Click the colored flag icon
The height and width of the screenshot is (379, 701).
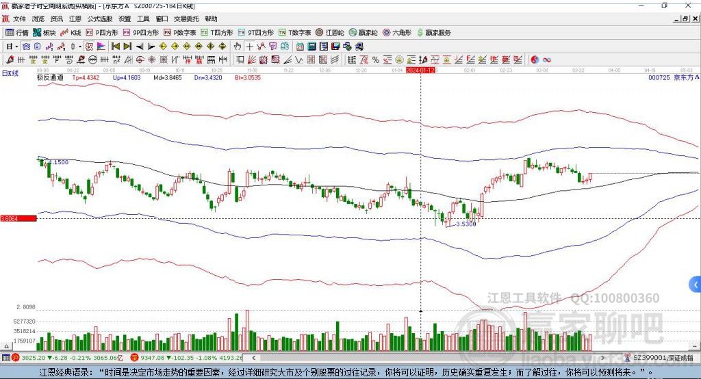click(x=101, y=47)
